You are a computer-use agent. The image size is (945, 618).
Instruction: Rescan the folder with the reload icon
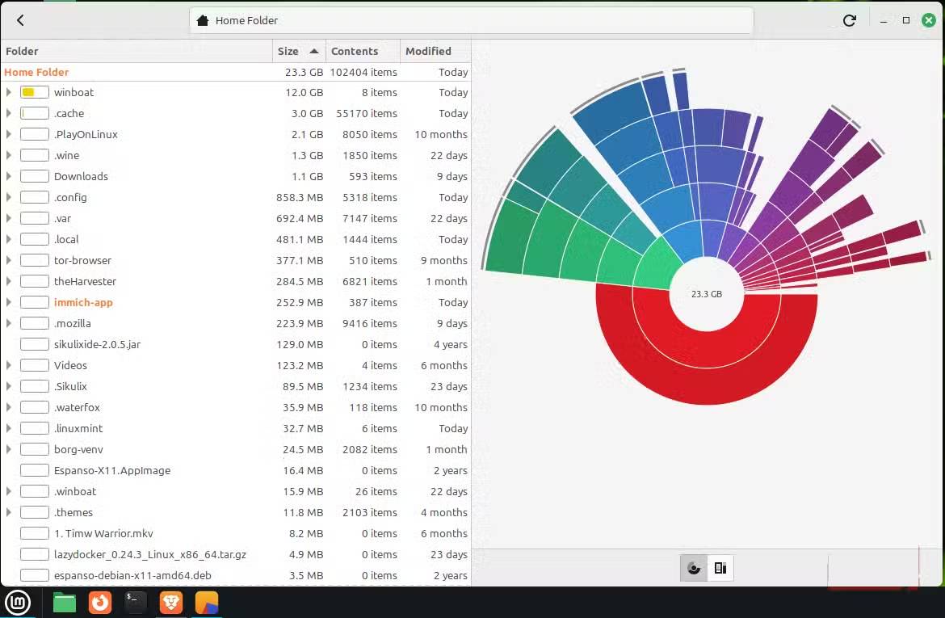pos(849,21)
